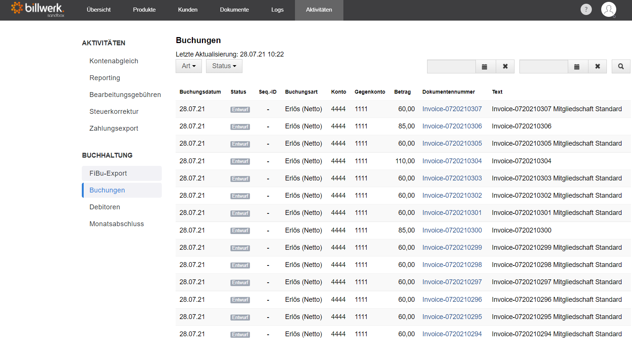Click the Status column header
The height and width of the screenshot is (340, 632).
point(238,92)
